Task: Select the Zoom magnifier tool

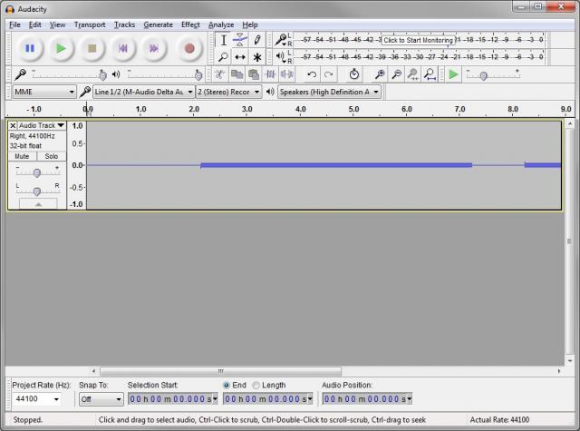Action: [x=224, y=56]
